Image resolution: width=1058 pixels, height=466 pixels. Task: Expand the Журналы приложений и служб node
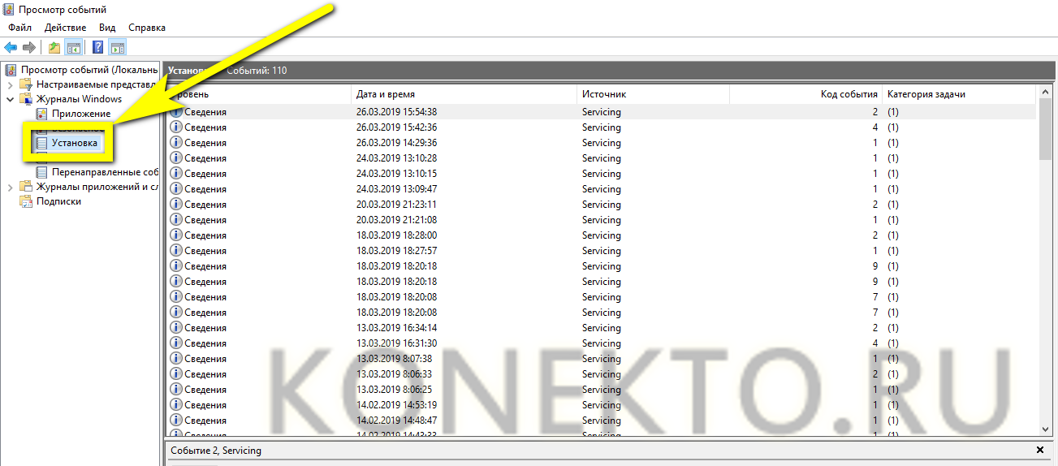[10, 187]
